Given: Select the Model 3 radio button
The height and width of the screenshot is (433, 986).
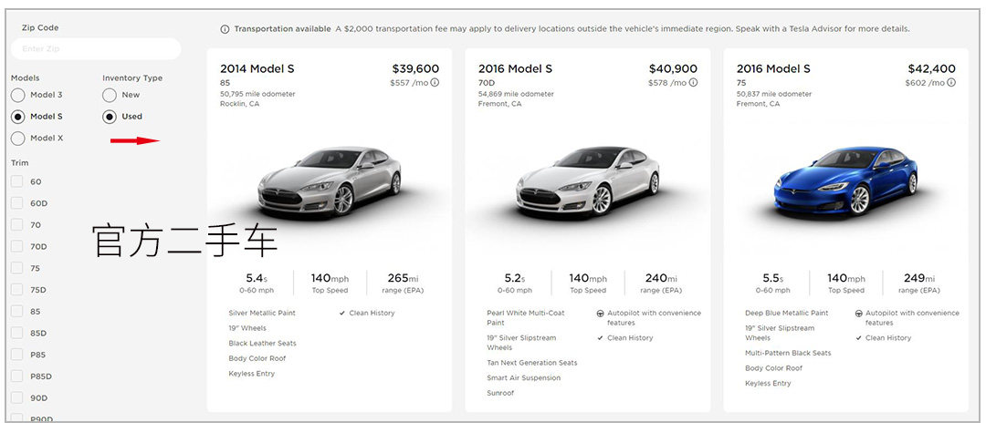Looking at the screenshot, I should [18, 95].
